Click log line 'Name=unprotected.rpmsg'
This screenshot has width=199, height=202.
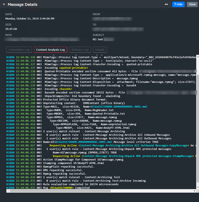click(x=71, y=124)
